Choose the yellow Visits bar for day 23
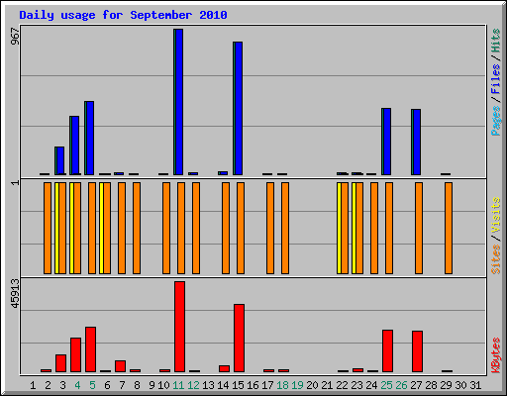 click(x=354, y=228)
